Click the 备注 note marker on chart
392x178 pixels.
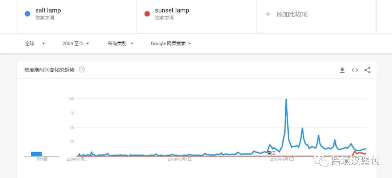coord(271,153)
